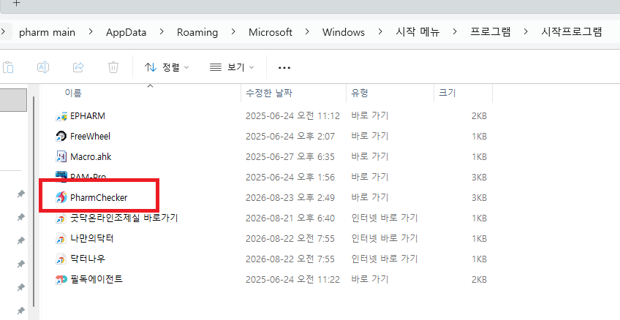The image size is (620, 320).
Task: Click date 2025-06-27 오후 6:35
Action: click(x=290, y=157)
